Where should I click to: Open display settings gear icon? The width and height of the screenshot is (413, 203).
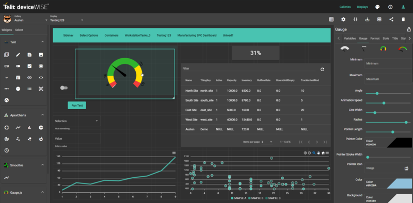pyautogui.click(x=343, y=19)
